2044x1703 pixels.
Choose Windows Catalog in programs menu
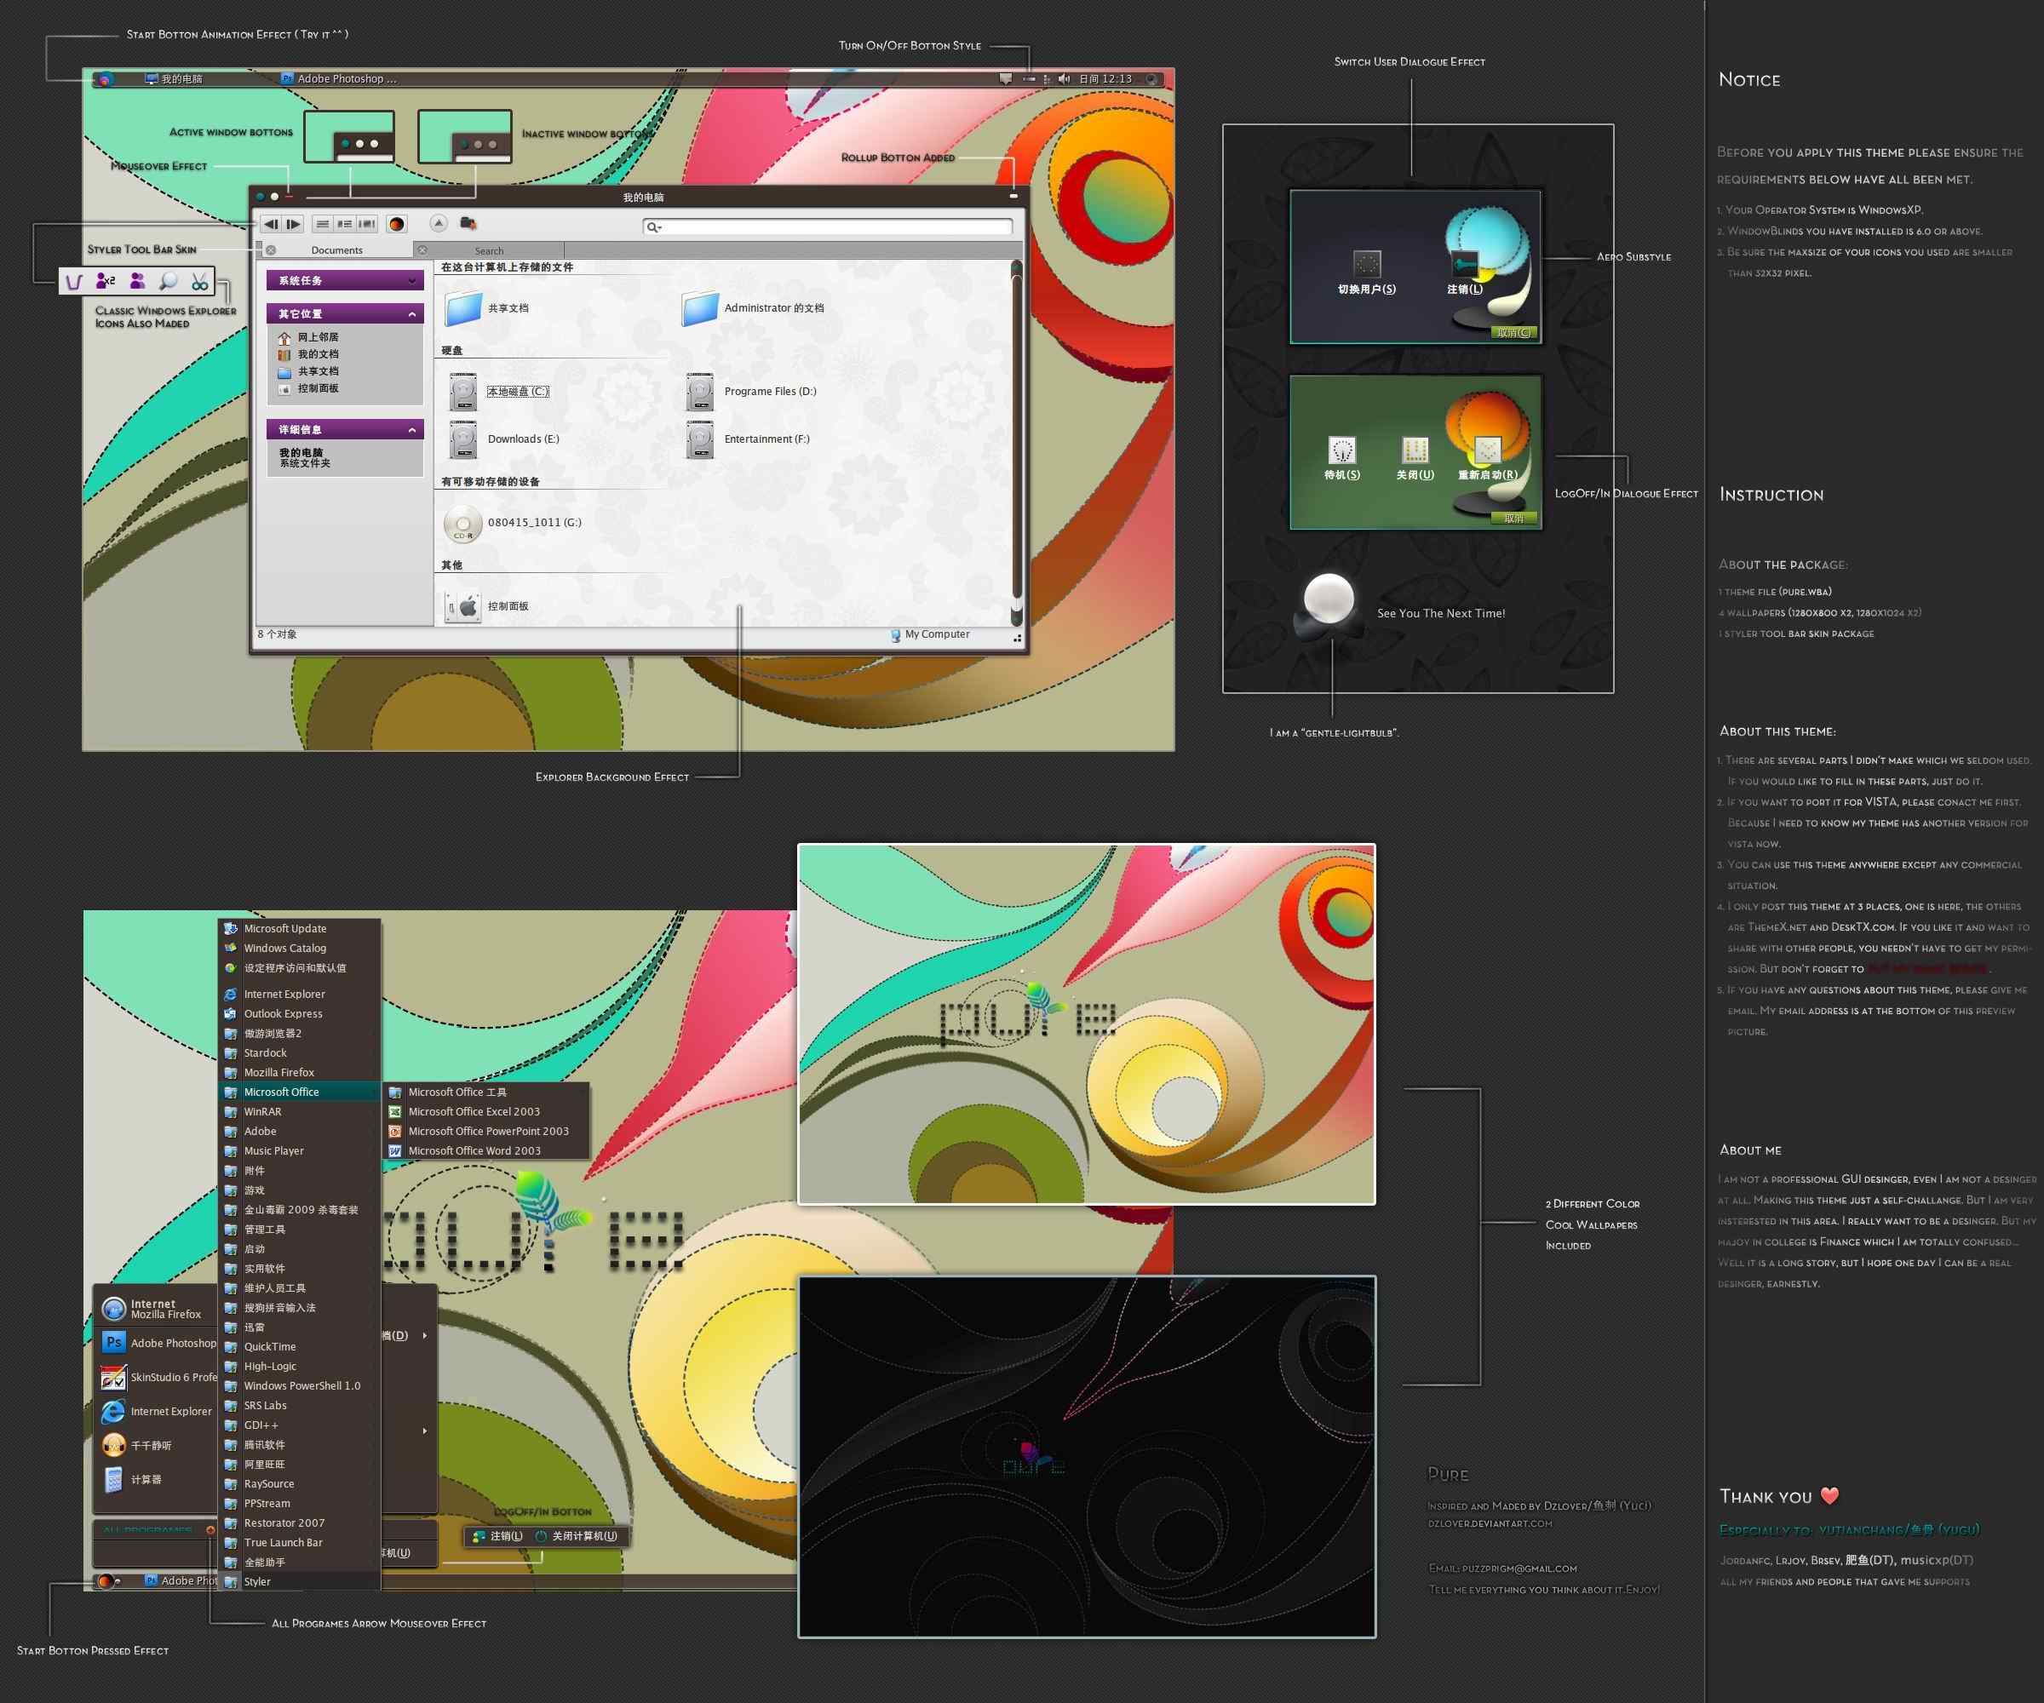pos(301,948)
